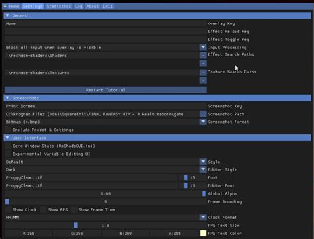314x239 pixels.
Task: Toggle the Show FPS checkbox
Action: pyautogui.click(x=44, y=209)
